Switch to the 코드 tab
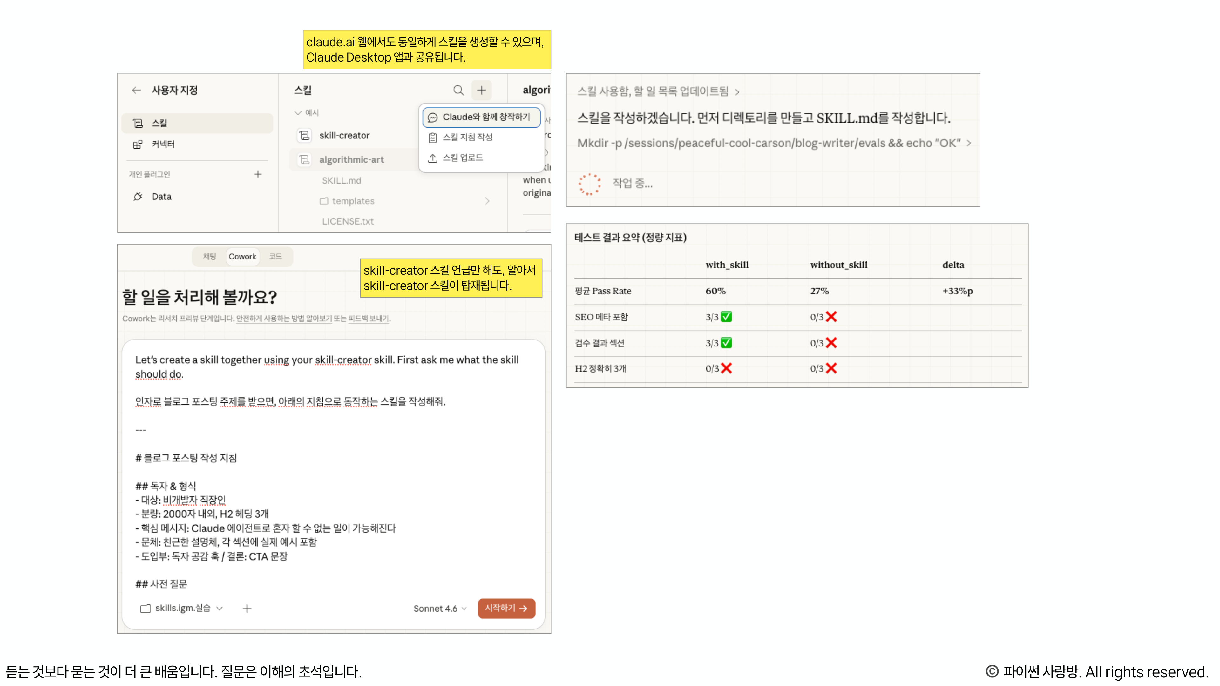 click(x=276, y=256)
